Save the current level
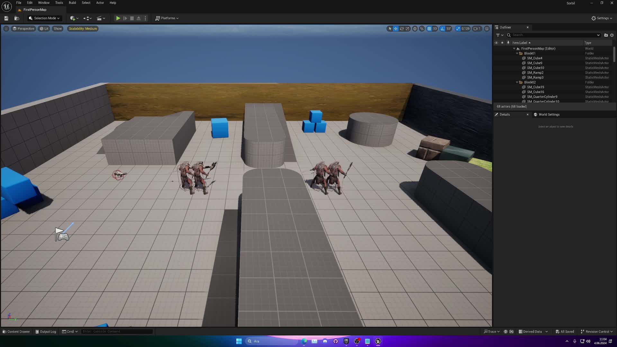The width and height of the screenshot is (617, 347). click(6, 18)
